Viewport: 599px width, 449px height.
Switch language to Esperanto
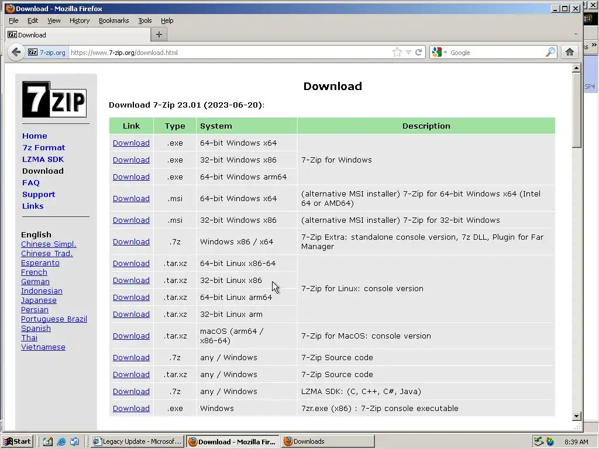[40, 263]
